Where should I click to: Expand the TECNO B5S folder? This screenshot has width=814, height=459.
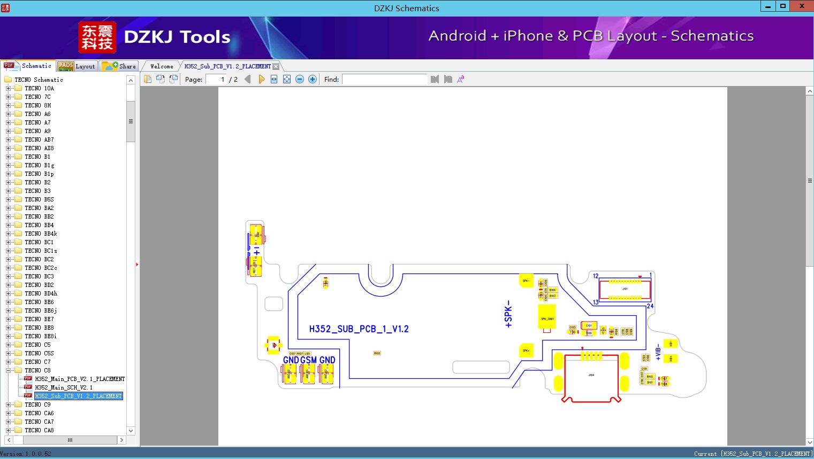[x=8, y=199]
